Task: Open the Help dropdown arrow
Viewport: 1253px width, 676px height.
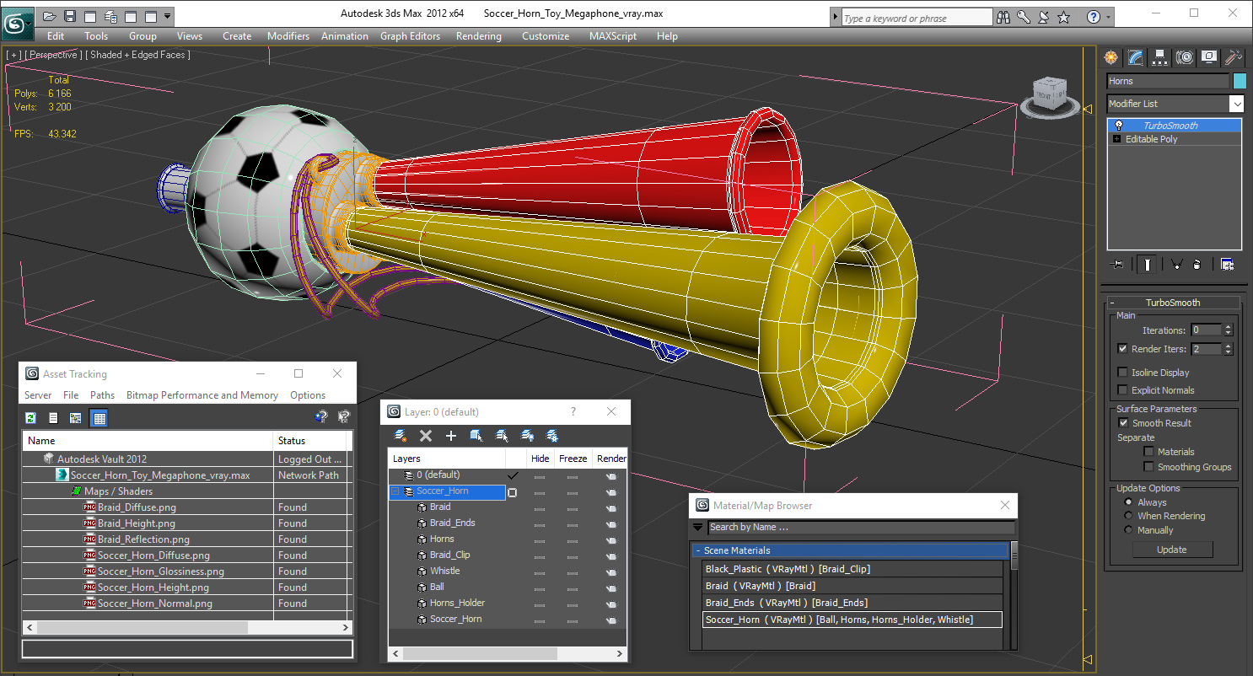Action: point(1108,17)
